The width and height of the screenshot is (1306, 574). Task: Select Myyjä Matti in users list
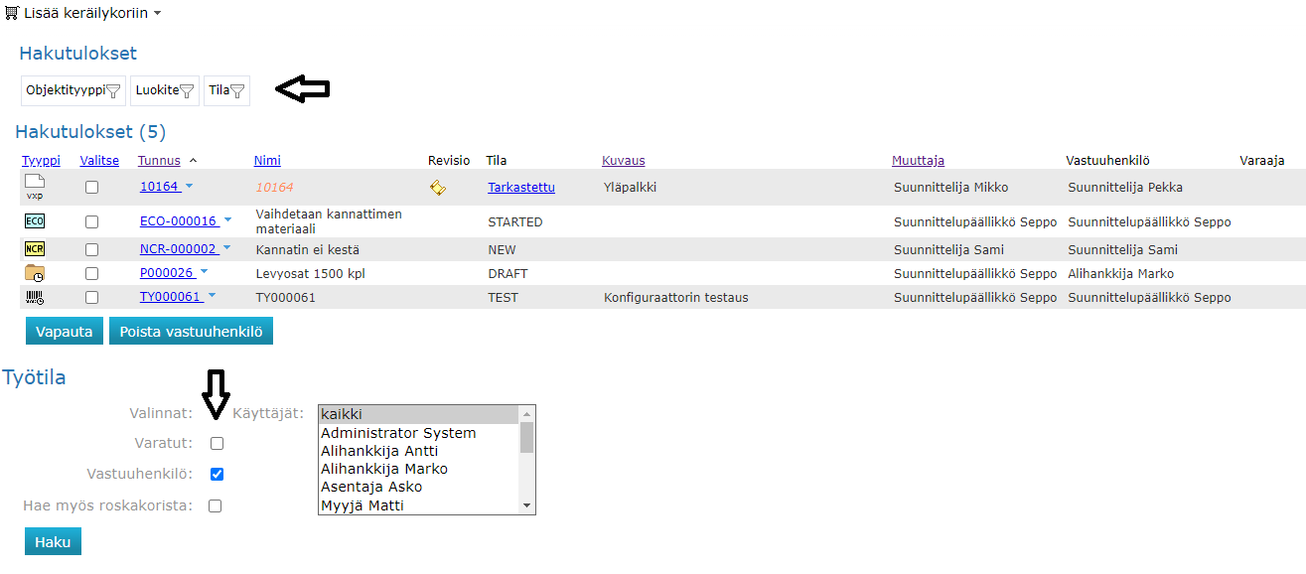(419, 505)
